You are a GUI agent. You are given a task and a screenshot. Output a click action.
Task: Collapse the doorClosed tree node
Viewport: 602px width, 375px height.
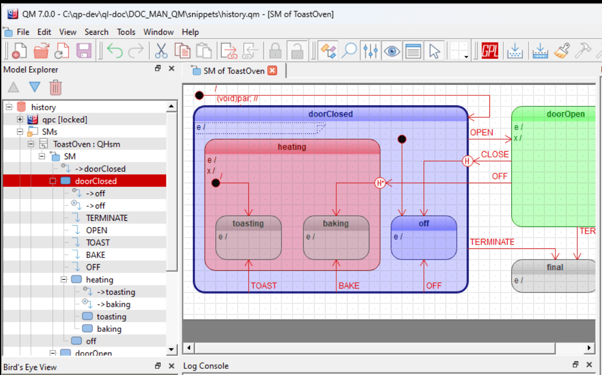click(x=53, y=181)
